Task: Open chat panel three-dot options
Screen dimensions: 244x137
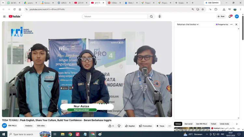Action: click(x=231, y=24)
